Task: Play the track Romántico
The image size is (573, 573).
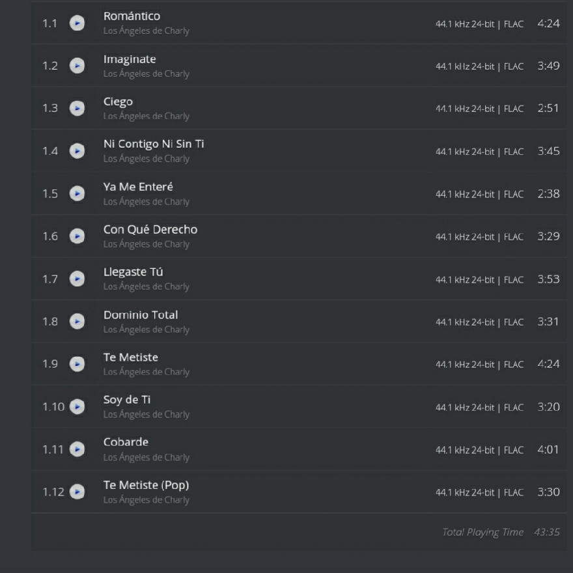Action: 77,23
